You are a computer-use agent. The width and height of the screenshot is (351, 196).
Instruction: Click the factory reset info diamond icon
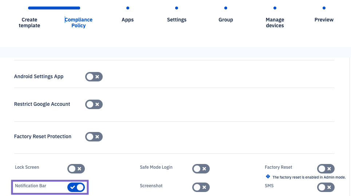click(268, 177)
